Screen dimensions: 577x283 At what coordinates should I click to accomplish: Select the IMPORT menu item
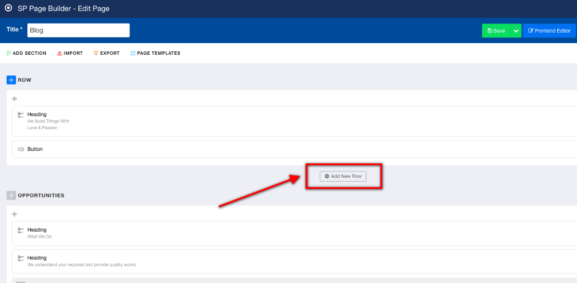pyautogui.click(x=70, y=53)
